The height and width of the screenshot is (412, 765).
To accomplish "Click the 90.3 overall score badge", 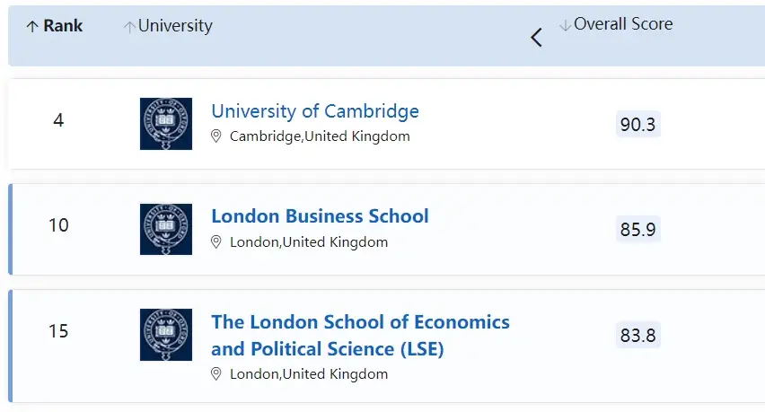I will click(637, 125).
